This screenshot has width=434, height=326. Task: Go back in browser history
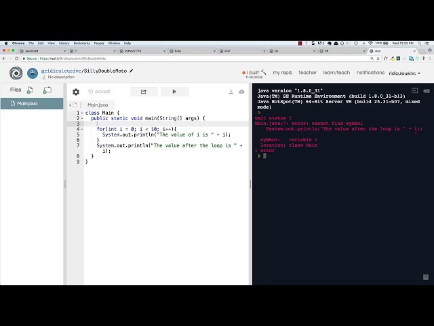pyautogui.click(x=4, y=58)
